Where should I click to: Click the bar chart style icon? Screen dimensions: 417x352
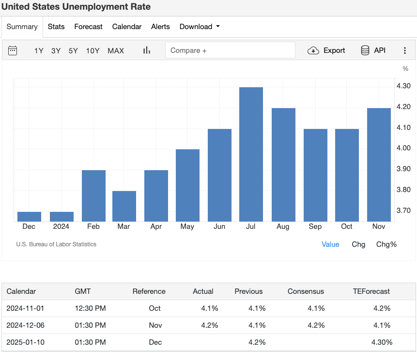[146, 50]
